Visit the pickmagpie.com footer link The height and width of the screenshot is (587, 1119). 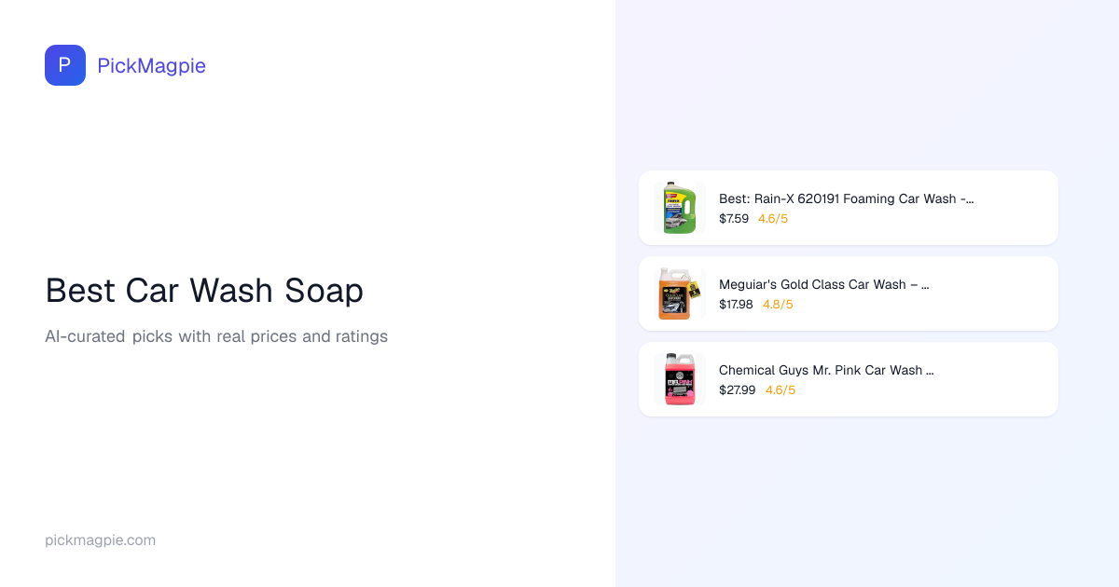(100, 540)
